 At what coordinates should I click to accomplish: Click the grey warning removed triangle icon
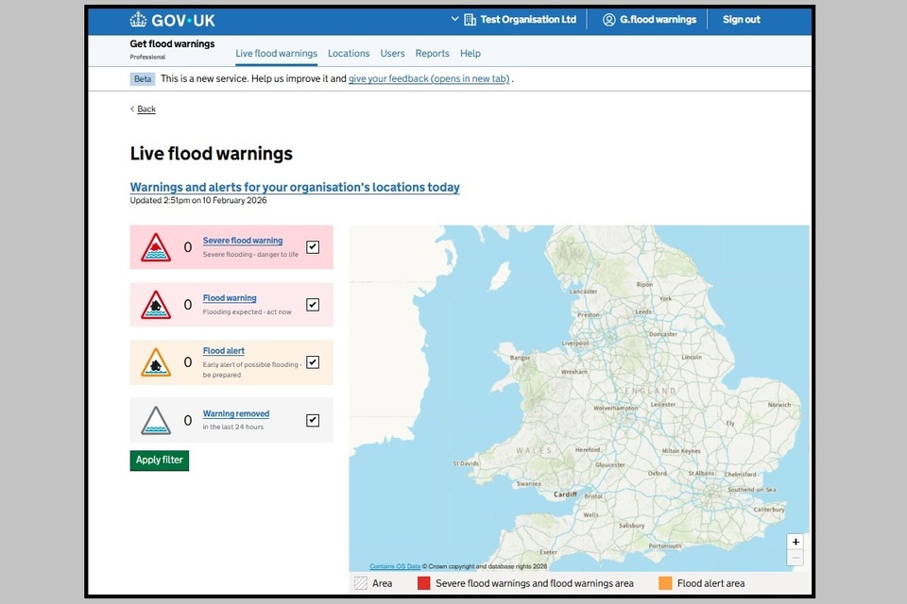click(156, 420)
